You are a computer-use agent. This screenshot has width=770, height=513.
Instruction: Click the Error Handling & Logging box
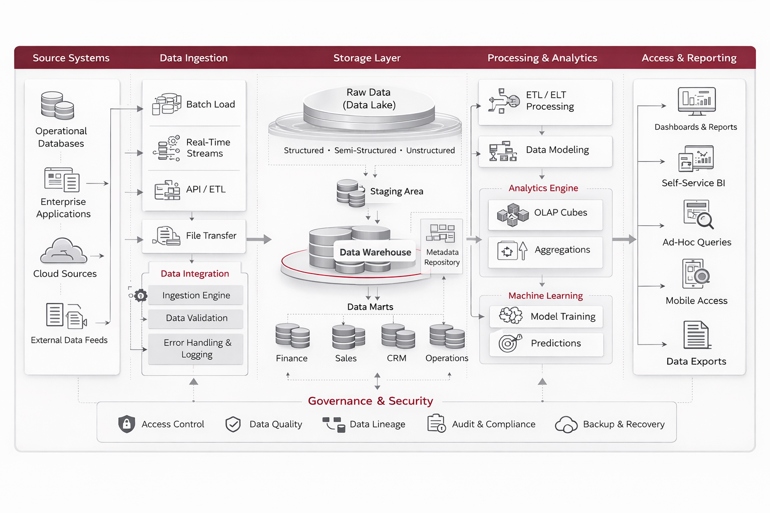coord(196,349)
